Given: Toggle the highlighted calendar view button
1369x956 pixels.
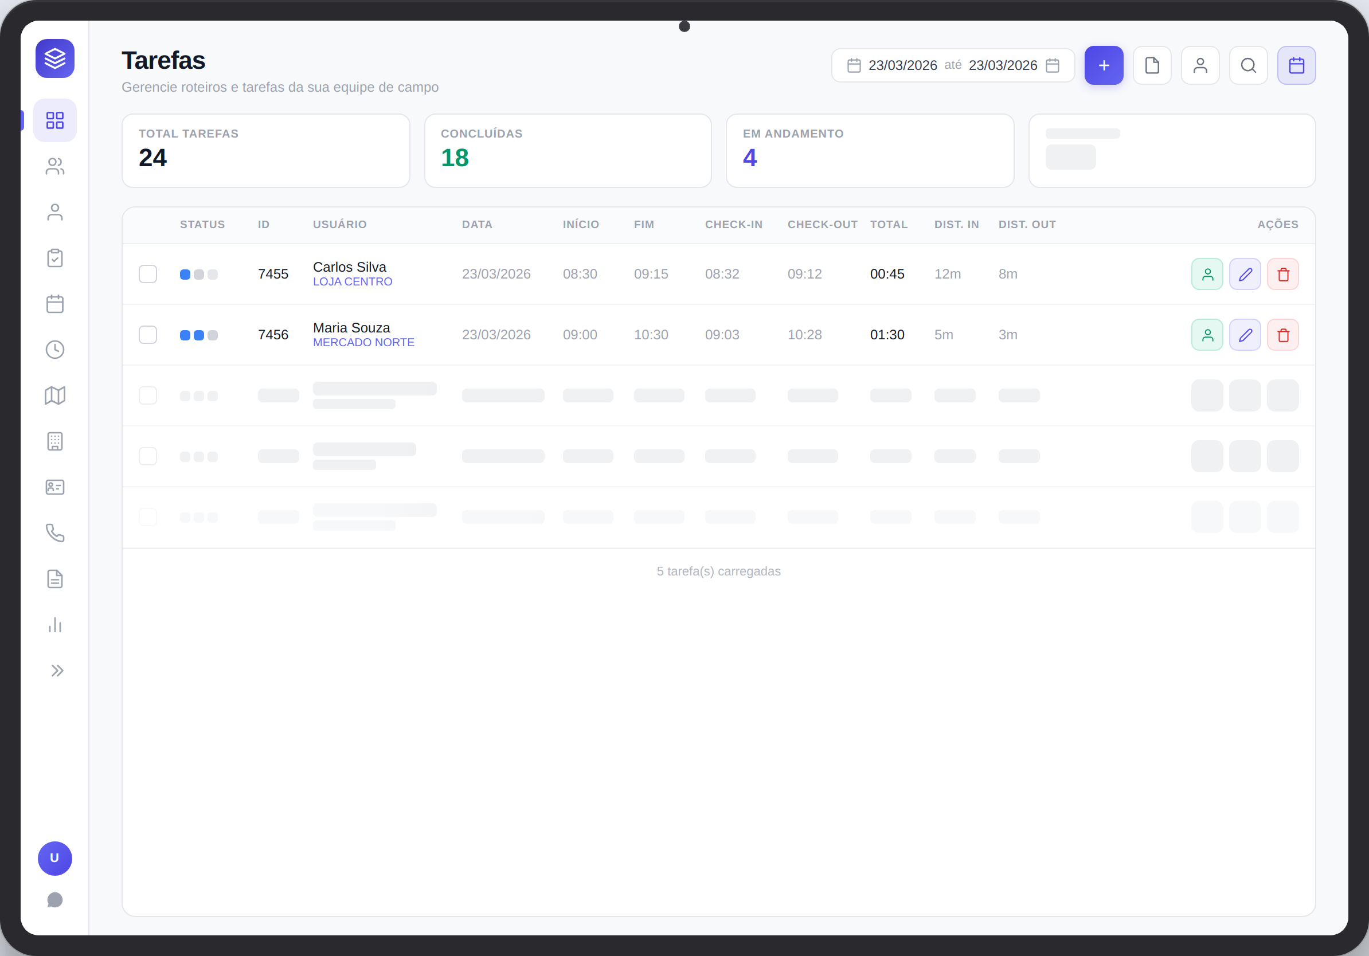Looking at the screenshot, I should [1296, 65].
